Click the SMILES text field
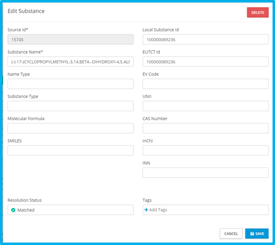 [71, 150]
